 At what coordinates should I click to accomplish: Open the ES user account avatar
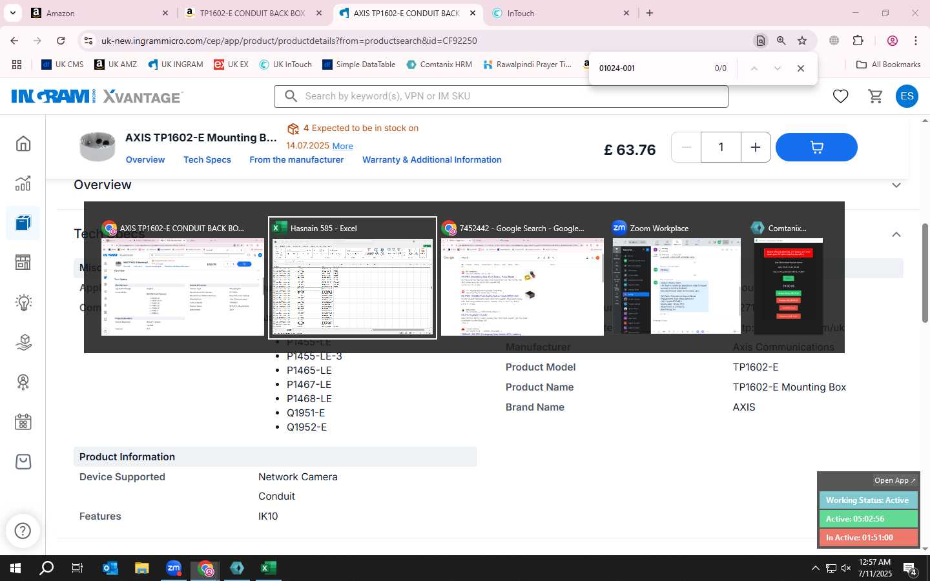click(907, 96)
